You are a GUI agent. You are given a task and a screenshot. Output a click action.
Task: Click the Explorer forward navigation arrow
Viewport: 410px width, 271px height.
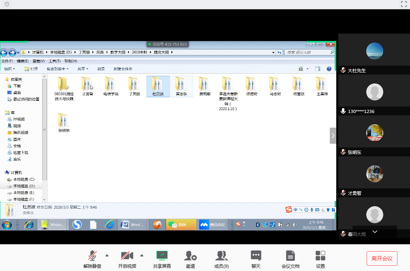click(12, 53)
